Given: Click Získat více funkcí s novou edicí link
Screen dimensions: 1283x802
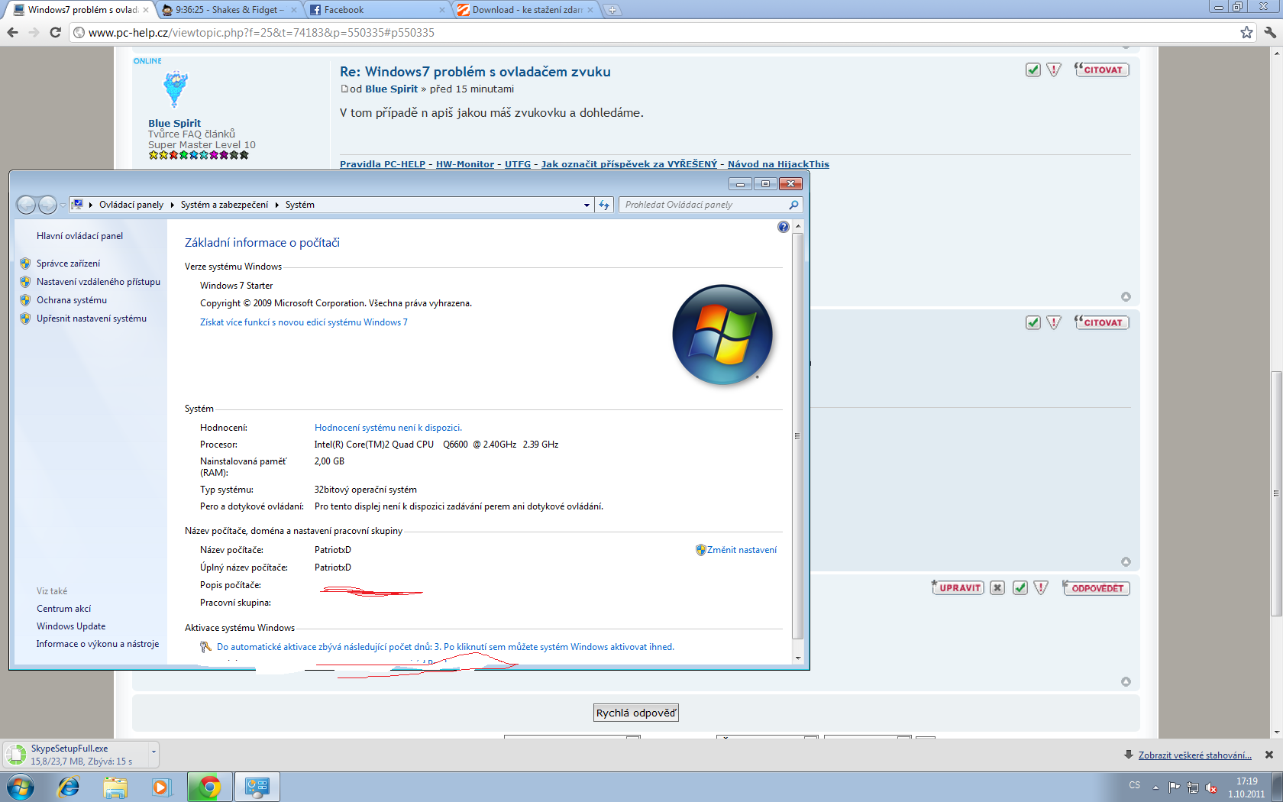Looking at the screenshot, I should (304, 322).
